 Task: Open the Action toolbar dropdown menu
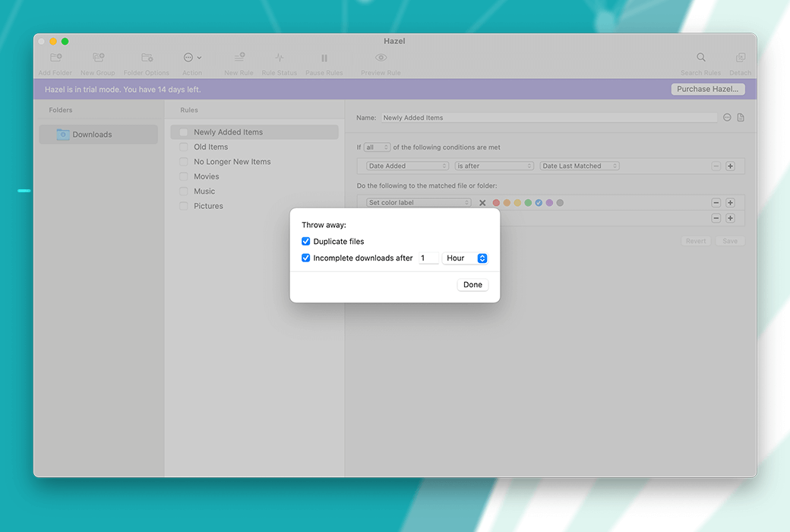pyautogui.click(x=191, y=58)
